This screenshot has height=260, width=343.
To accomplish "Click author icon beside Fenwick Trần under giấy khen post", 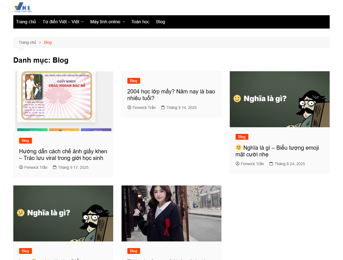I will (x=21, y=167).
